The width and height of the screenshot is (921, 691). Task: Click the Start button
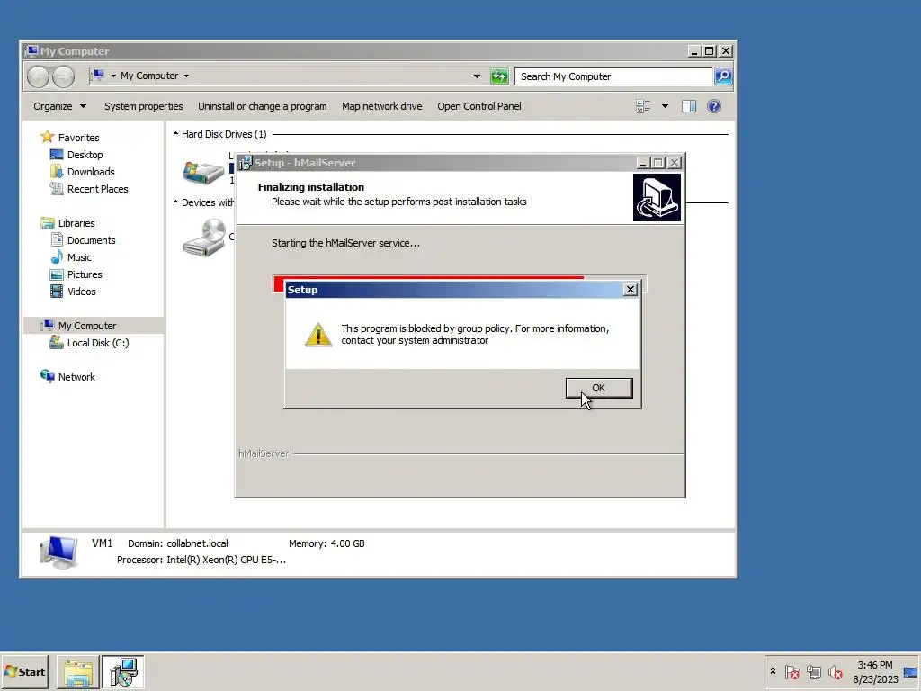click(24, 671)
